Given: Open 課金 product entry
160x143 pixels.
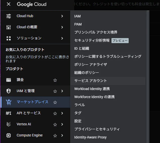Looking at the screenshot, I should coord(35,80).
